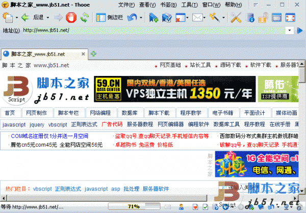
Task: Open the 工具(T) menu
Action: (189, 5)
